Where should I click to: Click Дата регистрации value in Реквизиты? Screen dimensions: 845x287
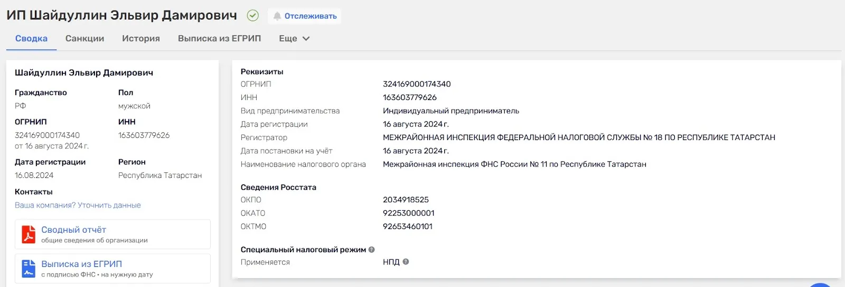(x=416, y=124)
